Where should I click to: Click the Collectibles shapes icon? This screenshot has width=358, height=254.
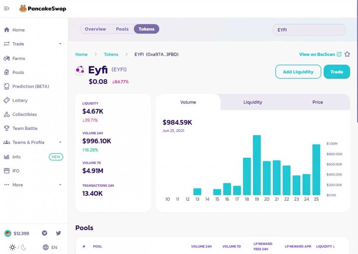(7, 114)
